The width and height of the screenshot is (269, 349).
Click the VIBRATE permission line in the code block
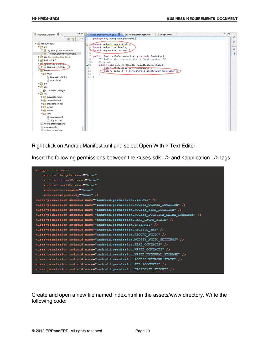96,200
